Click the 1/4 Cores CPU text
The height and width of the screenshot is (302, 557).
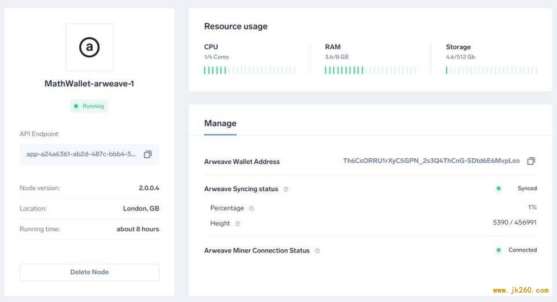point(216,57)
